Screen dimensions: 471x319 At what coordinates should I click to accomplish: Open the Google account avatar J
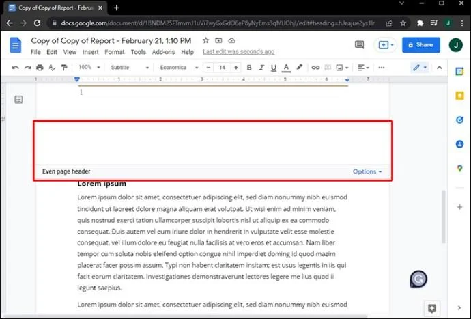tap(456, 45)
